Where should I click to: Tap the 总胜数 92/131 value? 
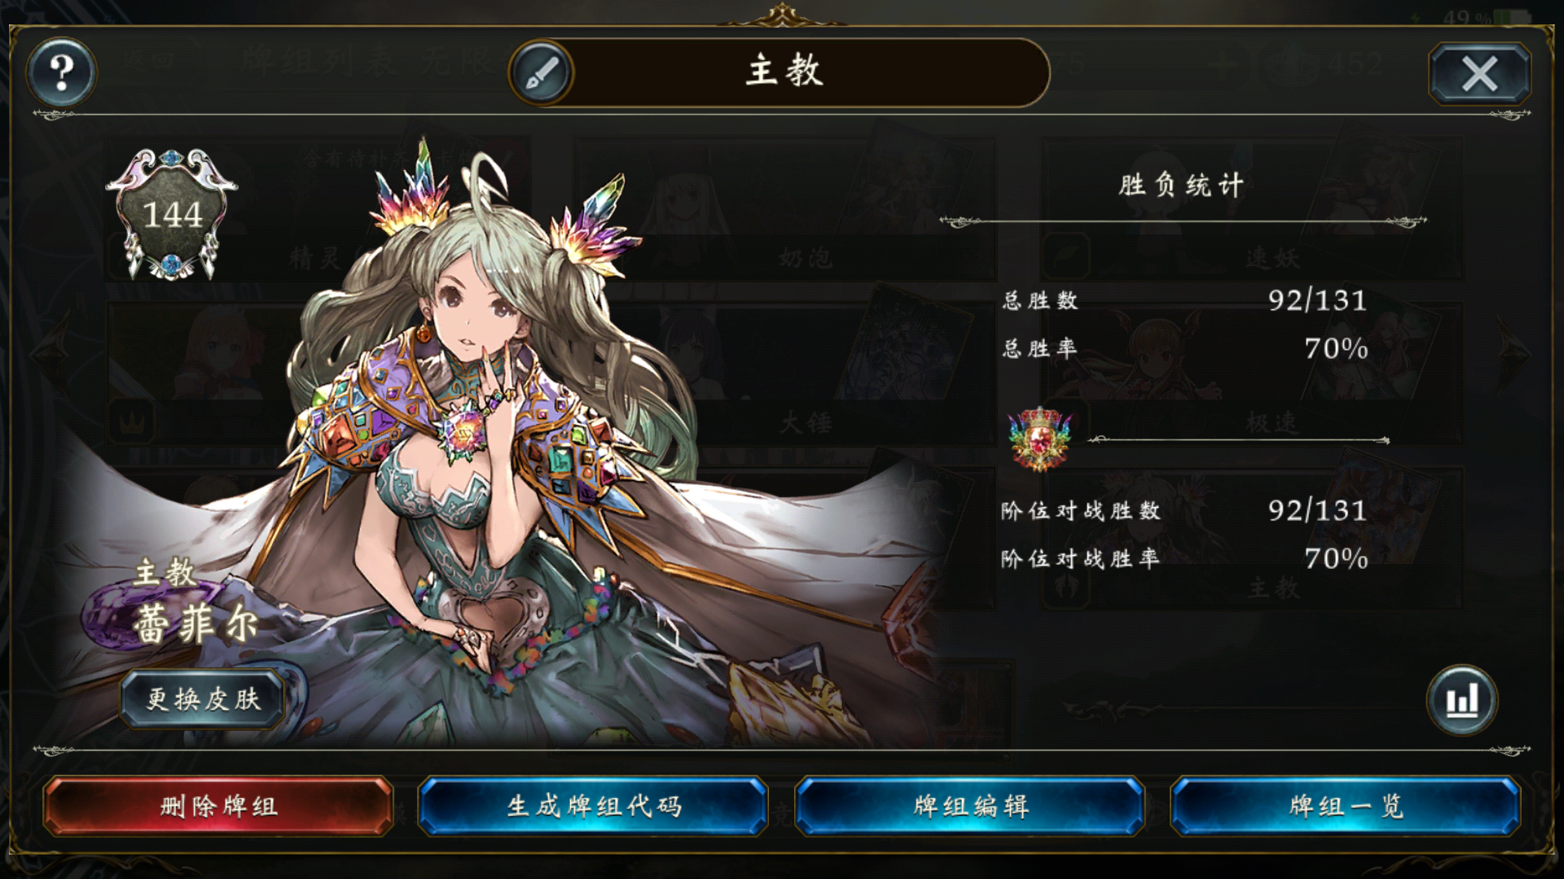click(1317, 300)
